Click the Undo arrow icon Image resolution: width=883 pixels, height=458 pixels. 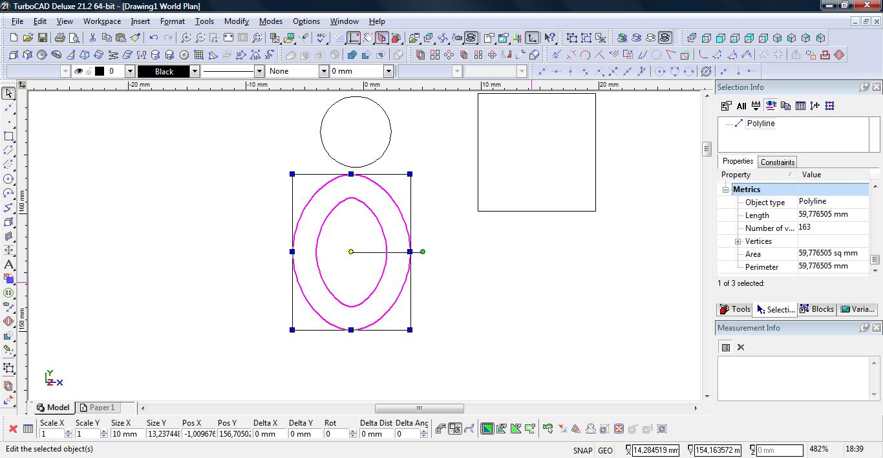pos(153,38)
